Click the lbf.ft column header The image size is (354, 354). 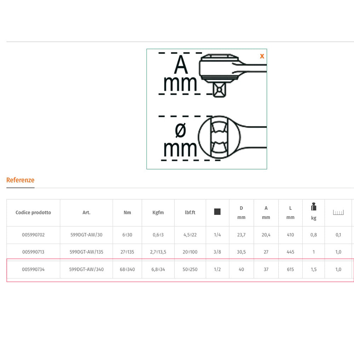[x=190, y=212]
